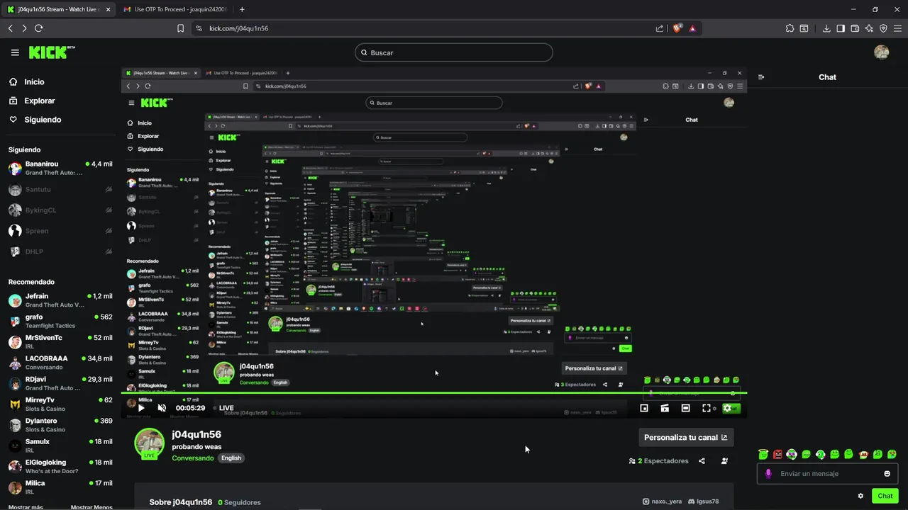Go to Inicio in the sidebar
This screenshot has height=510, width=908.
(x=34, y=82)
